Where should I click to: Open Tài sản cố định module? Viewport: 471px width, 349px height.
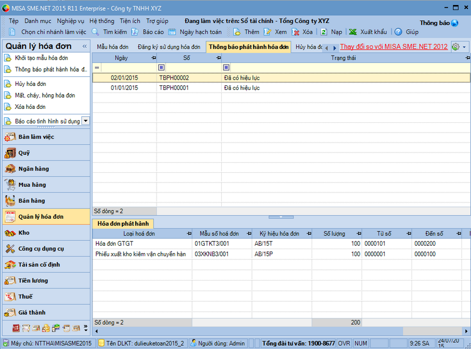coord(46,265)
